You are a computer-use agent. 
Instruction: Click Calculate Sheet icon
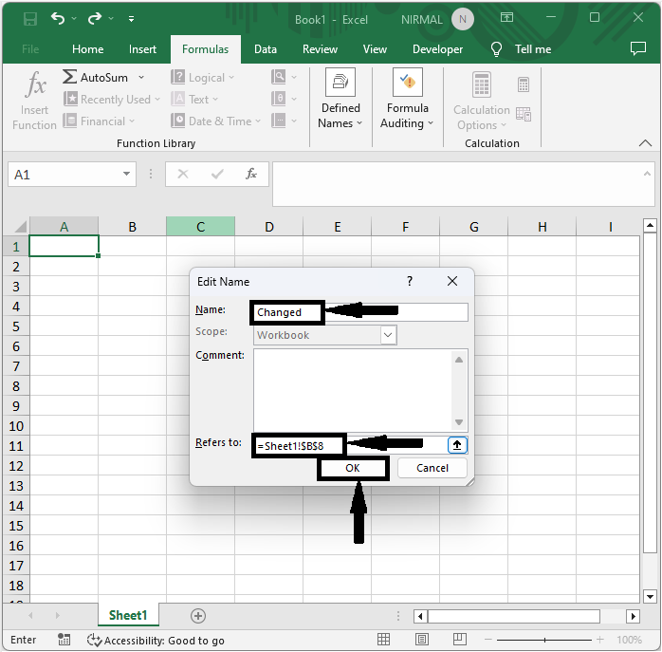(x=524, y=114)
